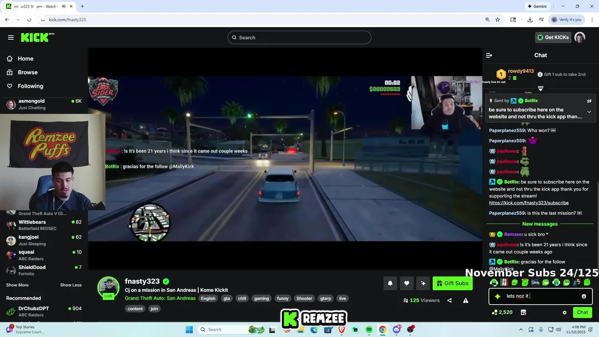The width and height of the screenshot is (599, 337).
Task: Open Chrome downloads icon
Action: coord(530,20)
